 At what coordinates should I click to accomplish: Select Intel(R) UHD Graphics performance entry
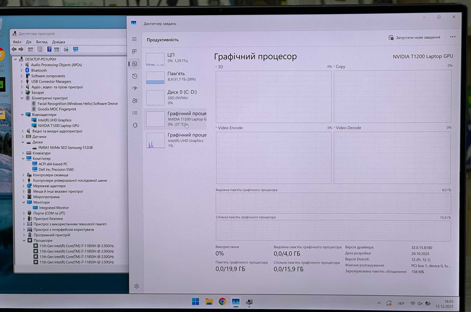[176, 140]
